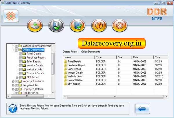Select Sales Report label in the tree
The width and height of the screenshot is (174, 118).
click(x=34, y=61)
